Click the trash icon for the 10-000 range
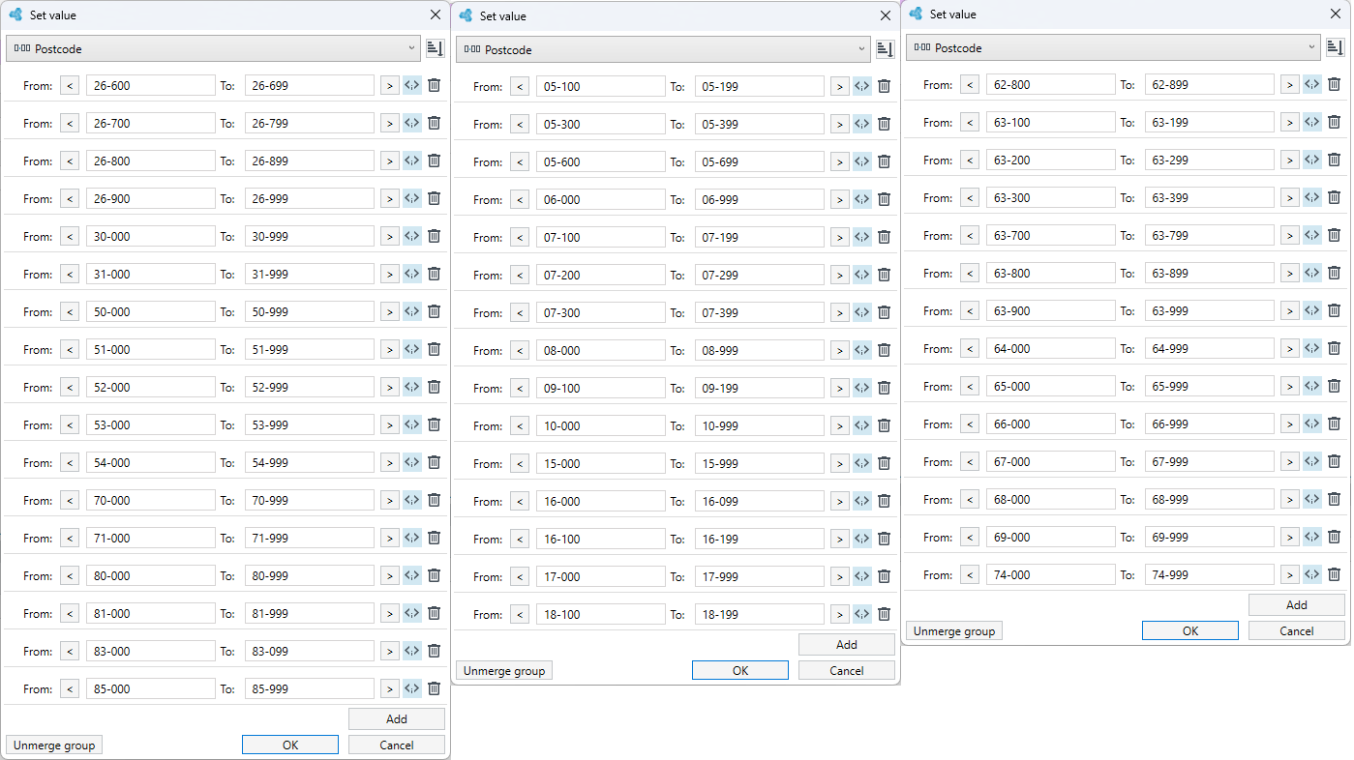The image size is (1354, 760). click(884, 425)
